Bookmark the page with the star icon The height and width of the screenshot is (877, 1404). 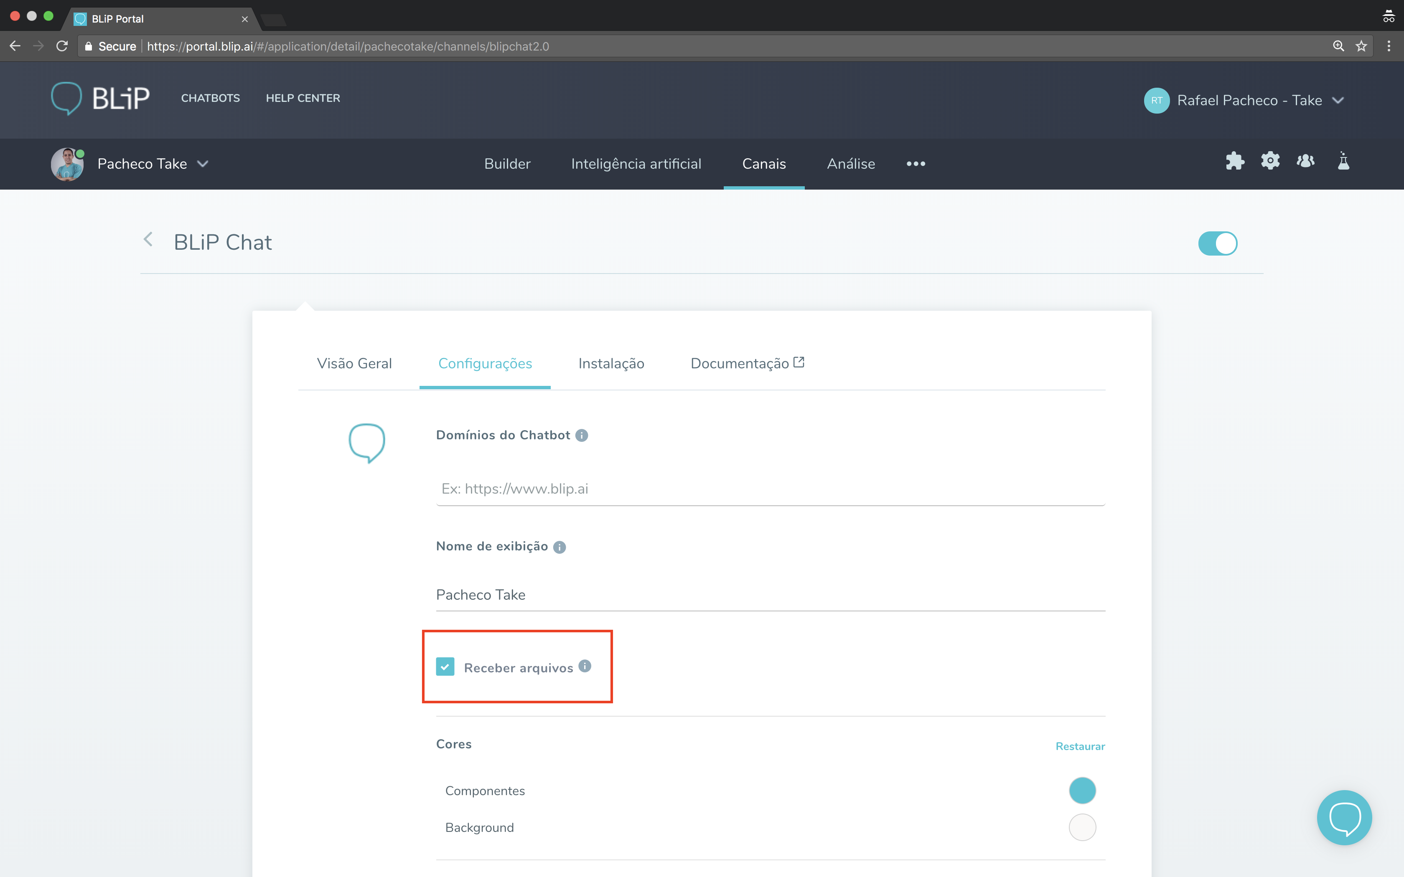(1361, 46)
